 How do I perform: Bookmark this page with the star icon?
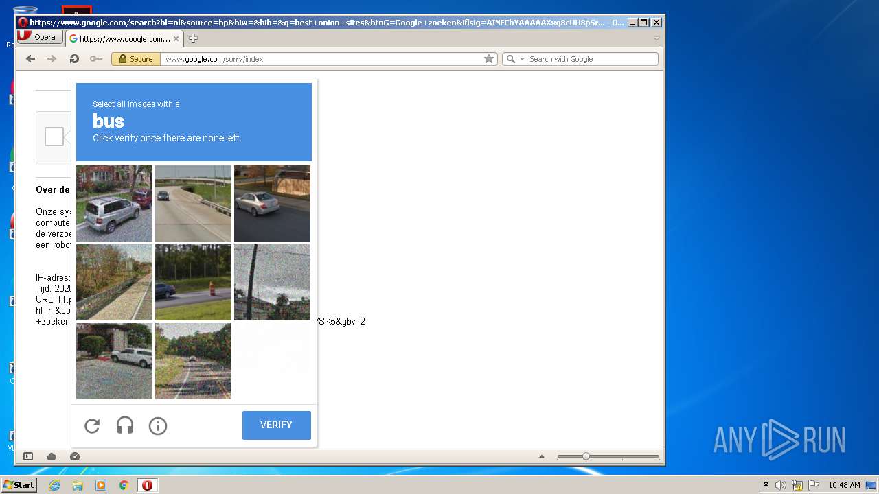(x=489, y=59)
